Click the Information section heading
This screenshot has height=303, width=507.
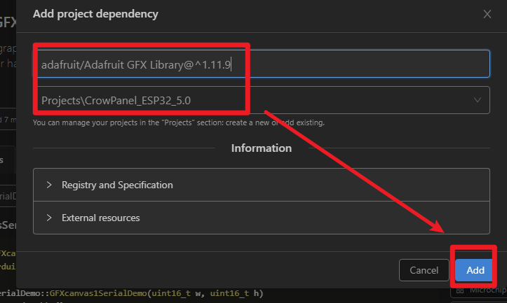[x=262, y=148]
